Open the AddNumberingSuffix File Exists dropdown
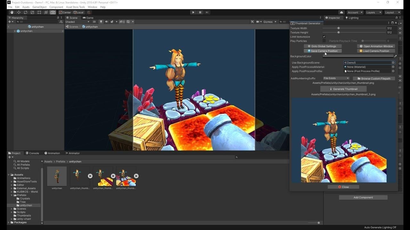 coord(336,78)
